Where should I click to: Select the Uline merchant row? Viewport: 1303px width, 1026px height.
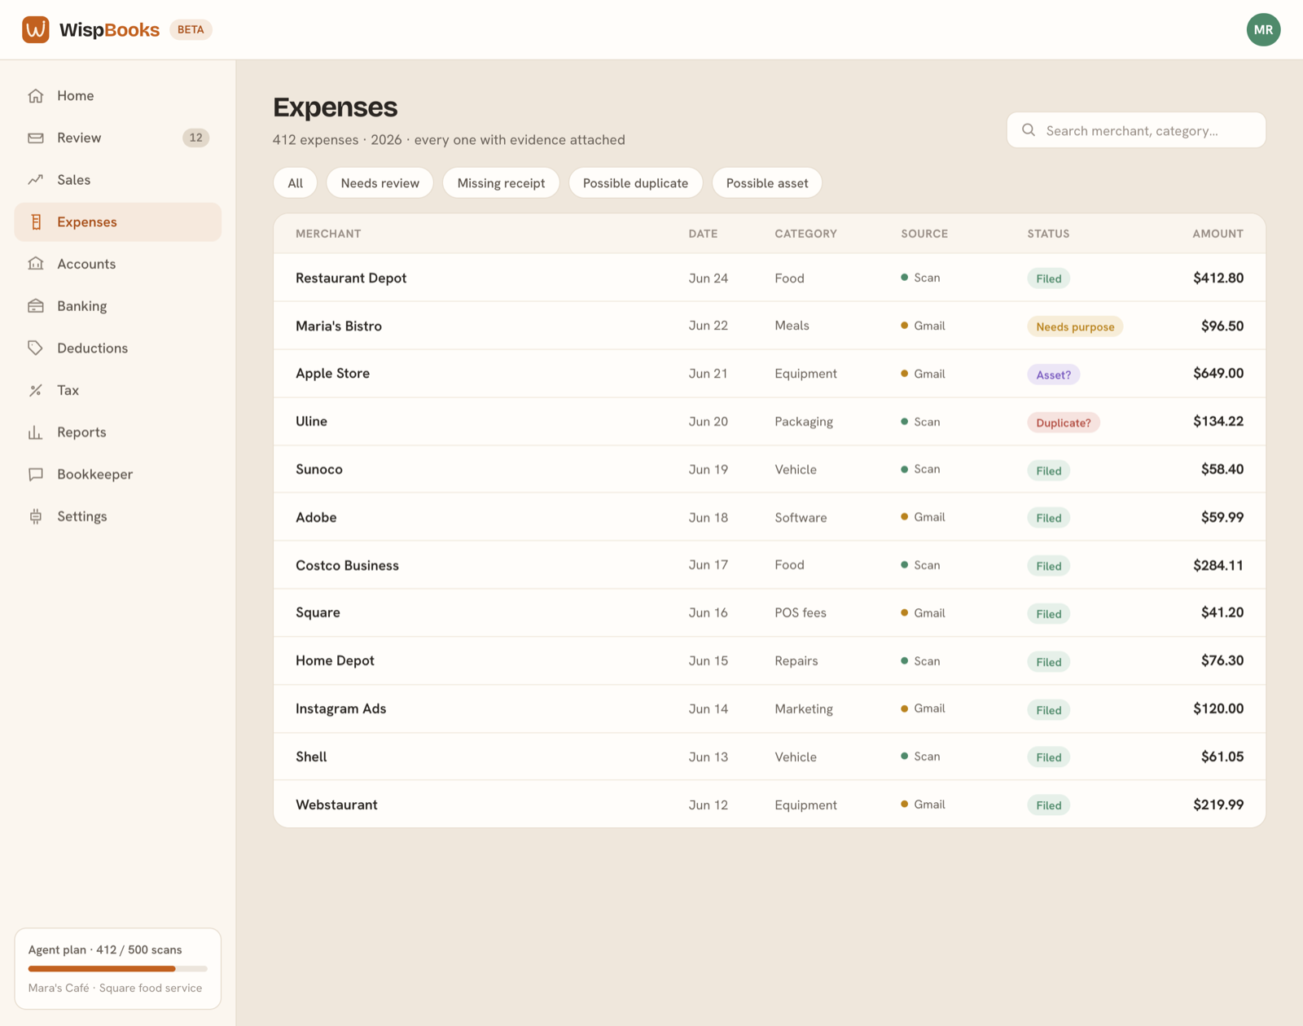point(770,421)
